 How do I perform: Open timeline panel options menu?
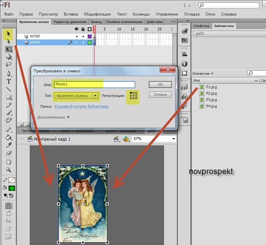(173, 22)
